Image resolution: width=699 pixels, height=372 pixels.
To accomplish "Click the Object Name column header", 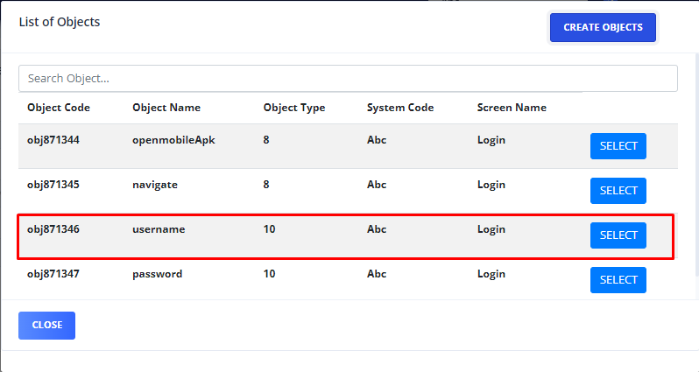I will tap(166, 108).
